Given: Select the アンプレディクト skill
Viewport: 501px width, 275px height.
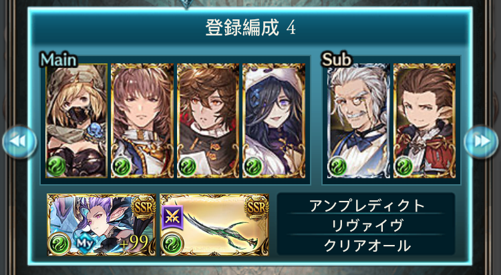Looking at the screenshot, I should 367,206.
